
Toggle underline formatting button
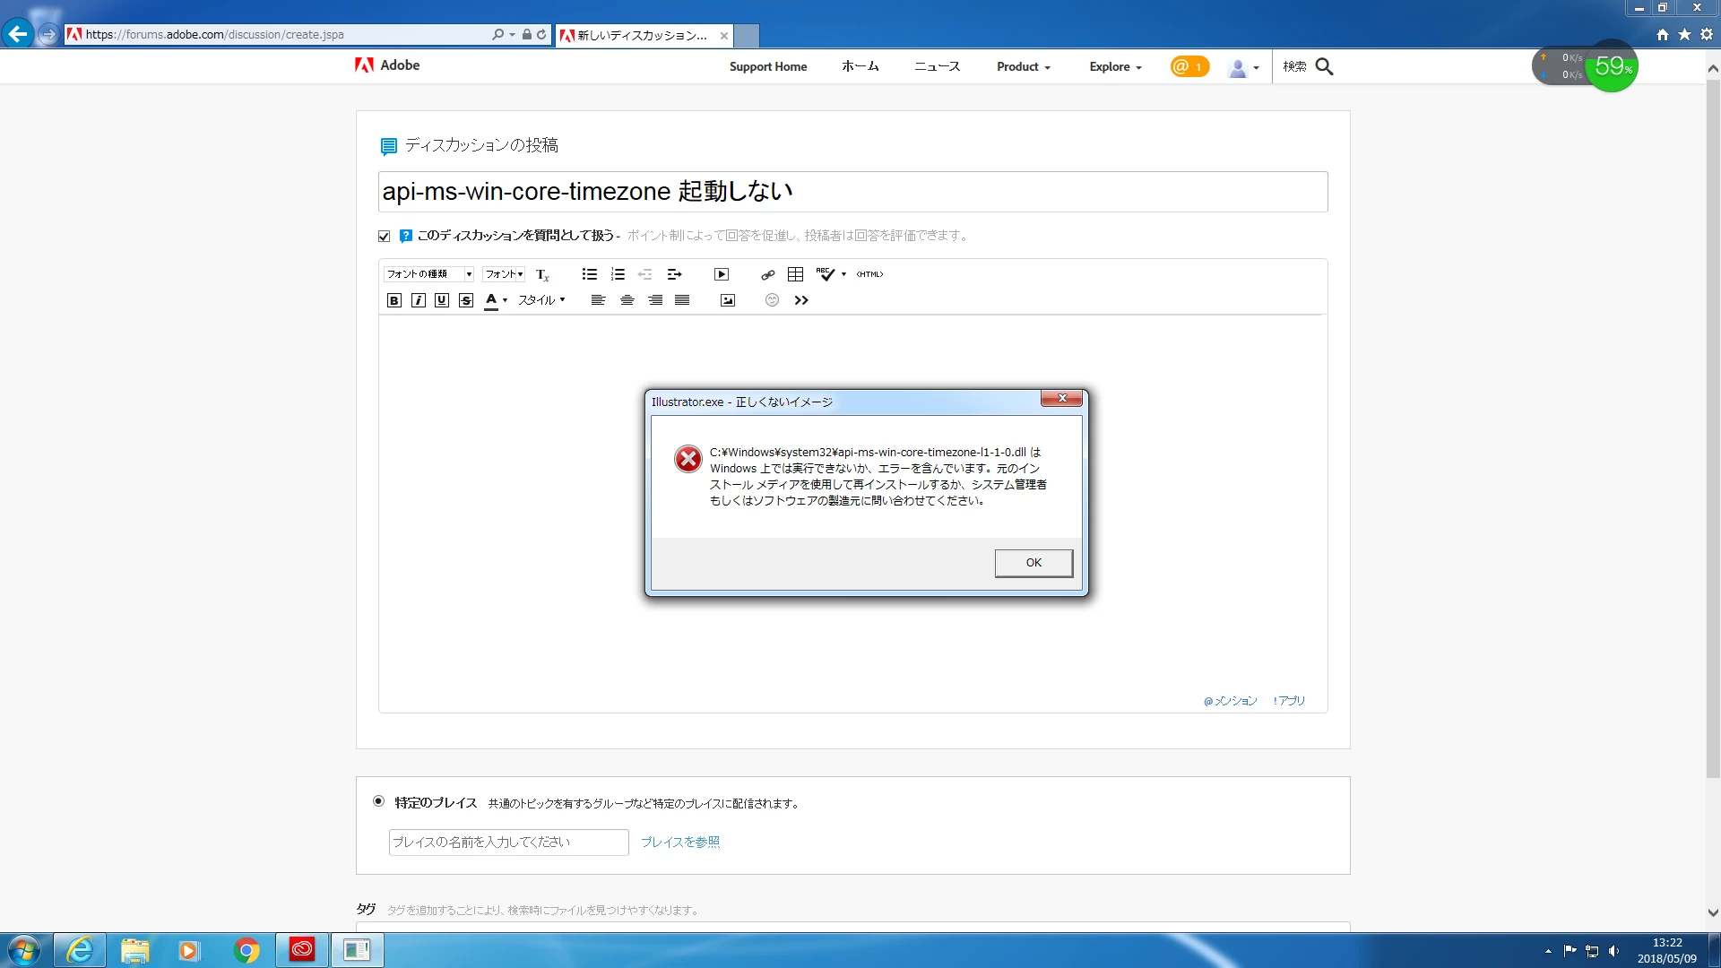442,300
